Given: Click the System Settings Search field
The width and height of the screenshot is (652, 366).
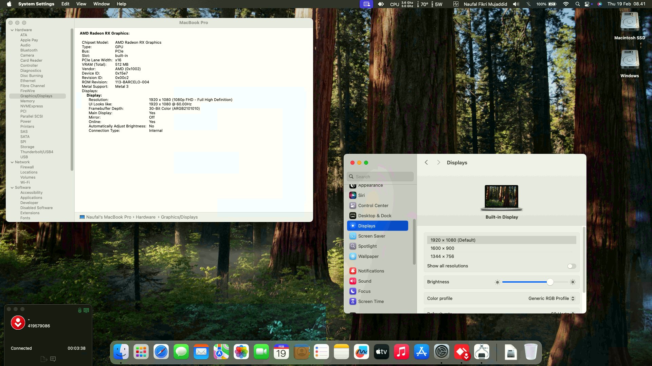Looking at the screenshot, I should click(x=380, y=177).
